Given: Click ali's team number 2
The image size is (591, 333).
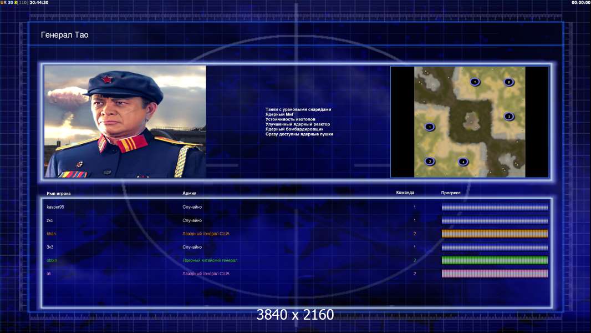Looking at the screenshot, I should (x=415, y=274).
